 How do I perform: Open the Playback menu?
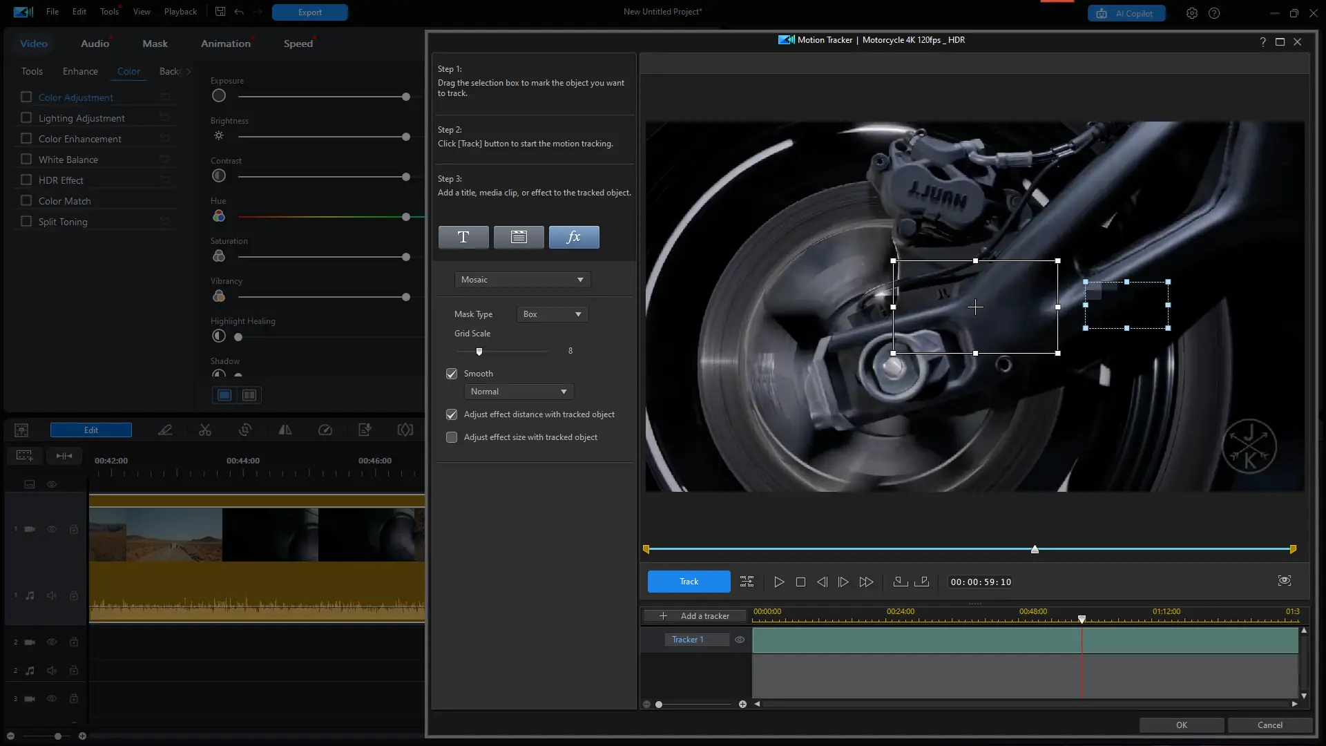click(180, 12)
